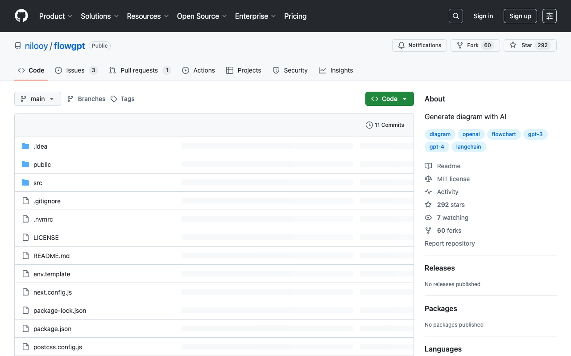This screenshot has width=571, height=356.
Task: Select the diagram topic tag
Action: 440,134
